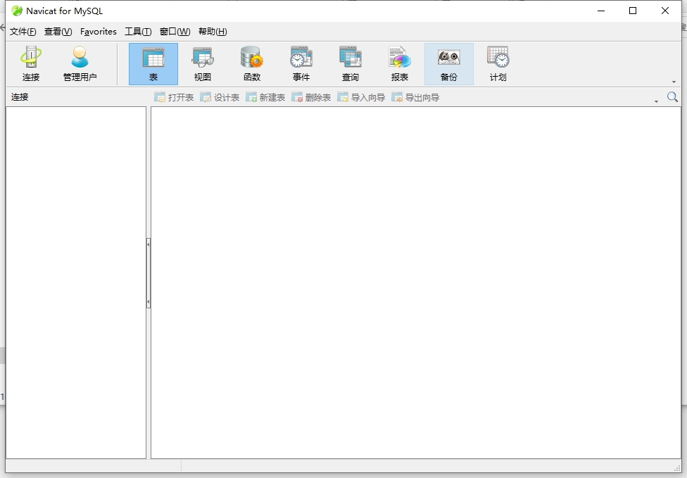Open the 查看(V) menu
687x478 pixels.
[58, 32]
